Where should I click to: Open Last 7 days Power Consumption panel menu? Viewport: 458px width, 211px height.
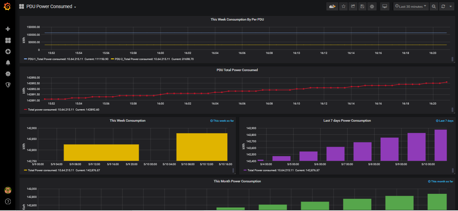pyautogui.click(x=347, y=121)
